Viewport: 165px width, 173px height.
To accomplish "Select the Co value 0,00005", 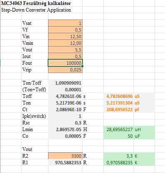I will click(65, 136).
